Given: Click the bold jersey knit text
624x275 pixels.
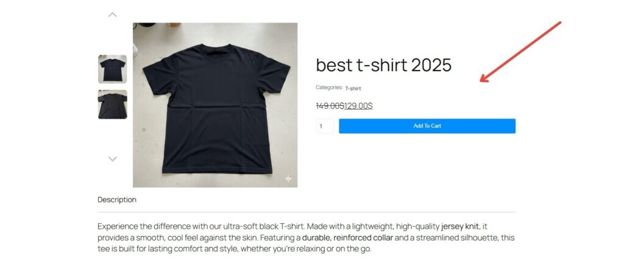Looking at the screenshot, I should point(461,226).
